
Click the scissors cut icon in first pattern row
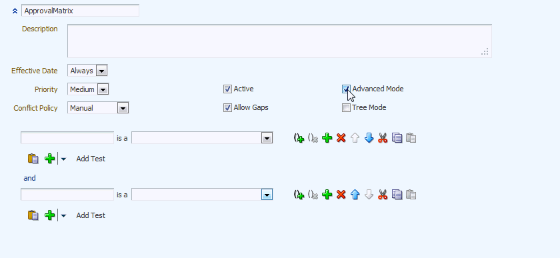(x=383, y=138)
